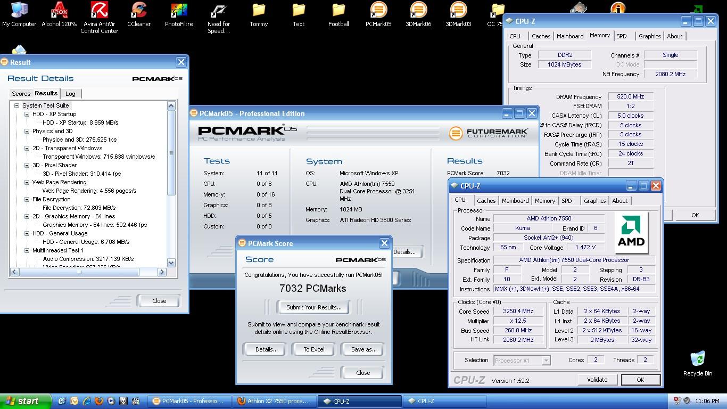Viewport: 727px width, 409px height.
Task: Collapse the 3D - Pixel Shader node
Action: coord(27,165)
